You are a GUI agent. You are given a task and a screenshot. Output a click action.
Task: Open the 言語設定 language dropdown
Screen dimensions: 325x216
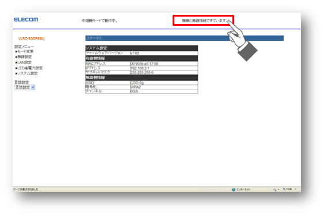25,87
